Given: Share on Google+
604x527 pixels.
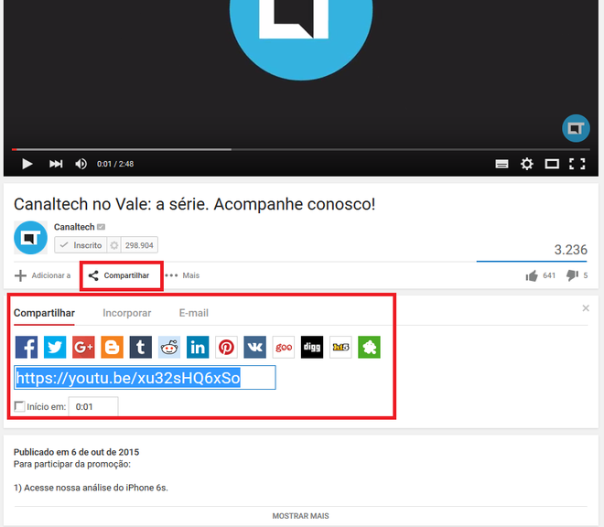Looking at the screenshot, I should point(83,347).
